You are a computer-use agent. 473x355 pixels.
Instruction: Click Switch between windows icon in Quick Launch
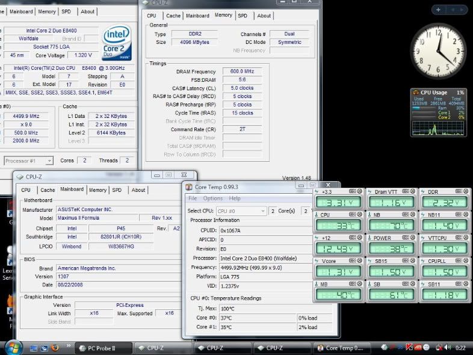click(45, 348)
